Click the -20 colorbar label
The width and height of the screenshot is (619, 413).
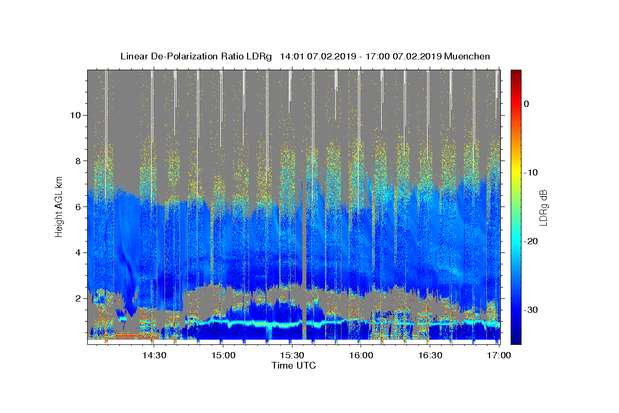pyautogui.click(x=531, y=241)
